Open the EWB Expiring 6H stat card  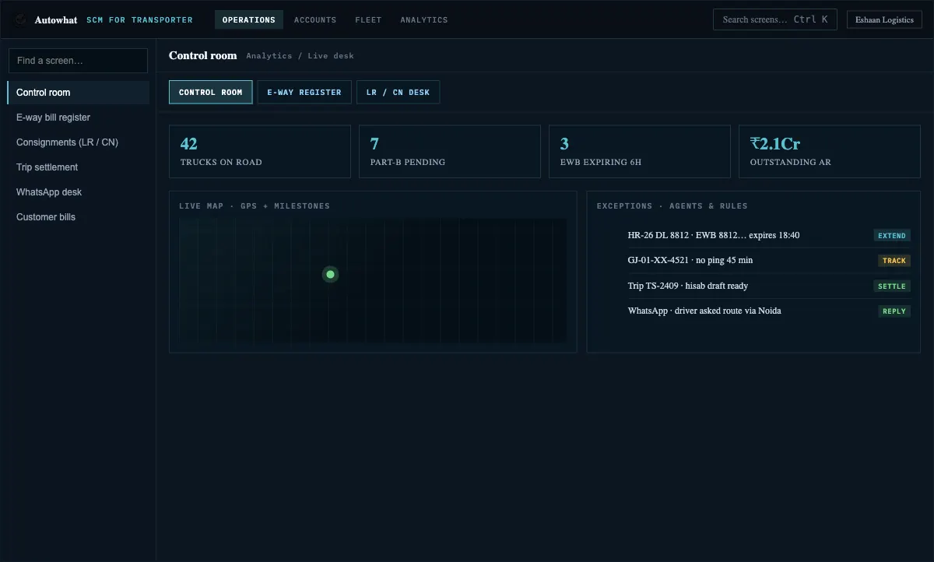pyautogui.click(x=640, y=152)
